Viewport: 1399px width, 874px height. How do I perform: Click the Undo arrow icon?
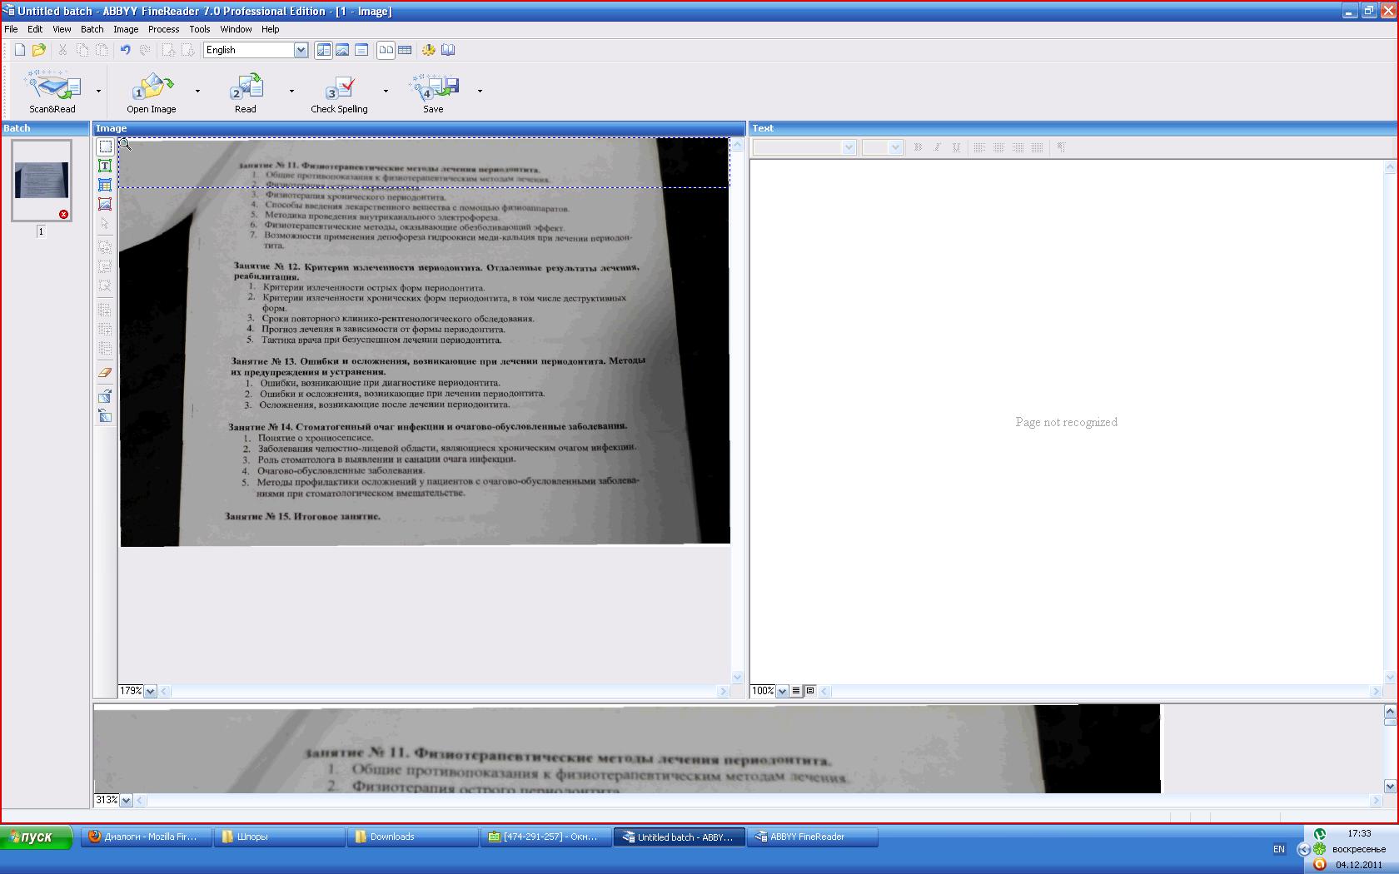point(126,50)
